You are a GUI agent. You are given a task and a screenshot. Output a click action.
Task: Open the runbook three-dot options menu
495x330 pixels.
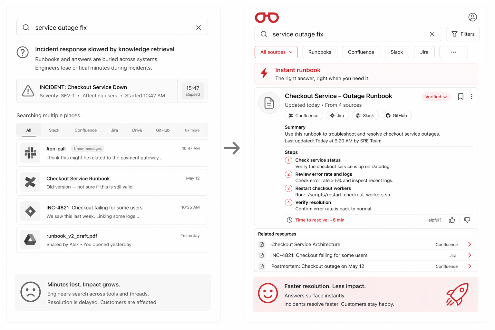471,97
